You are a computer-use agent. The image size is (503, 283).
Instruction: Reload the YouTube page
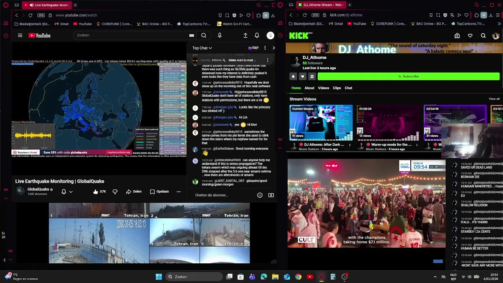(x=30, y=15)
